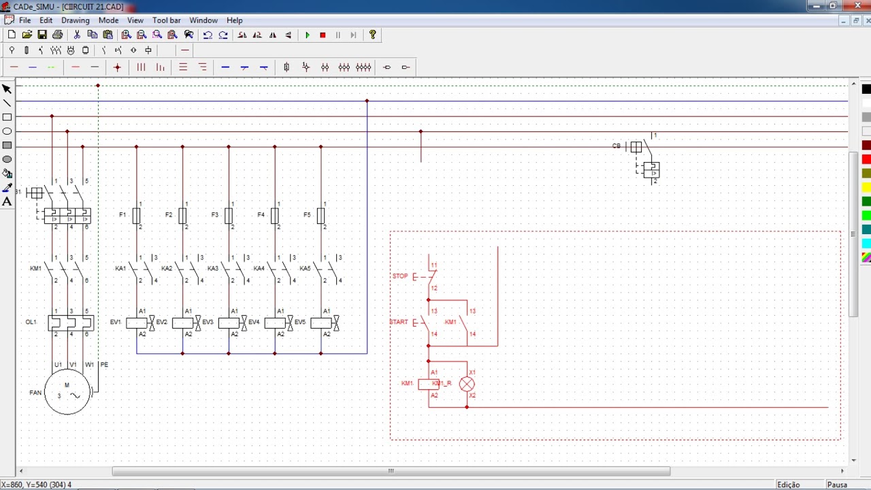This screenshot has width=871, height=490.
Task: Save the circuit with the floppy icon
Action: (42, 35)
